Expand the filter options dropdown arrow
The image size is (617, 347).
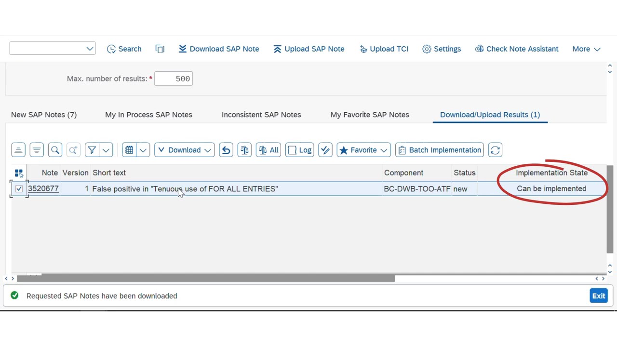(106, 150)
